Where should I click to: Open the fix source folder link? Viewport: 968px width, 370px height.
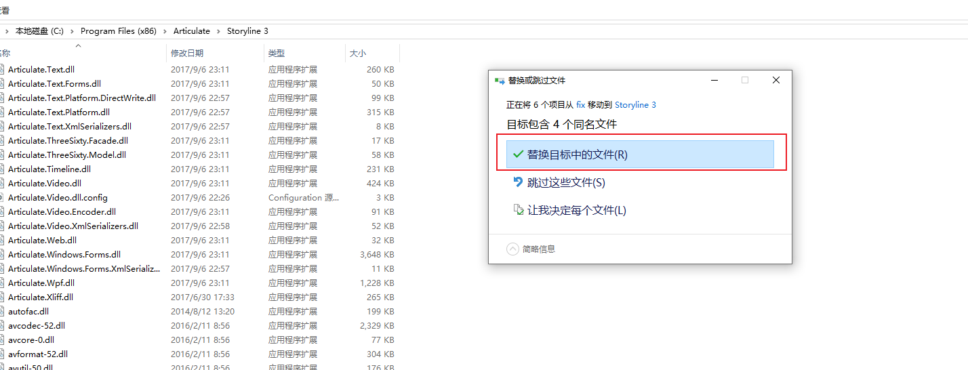580,105
